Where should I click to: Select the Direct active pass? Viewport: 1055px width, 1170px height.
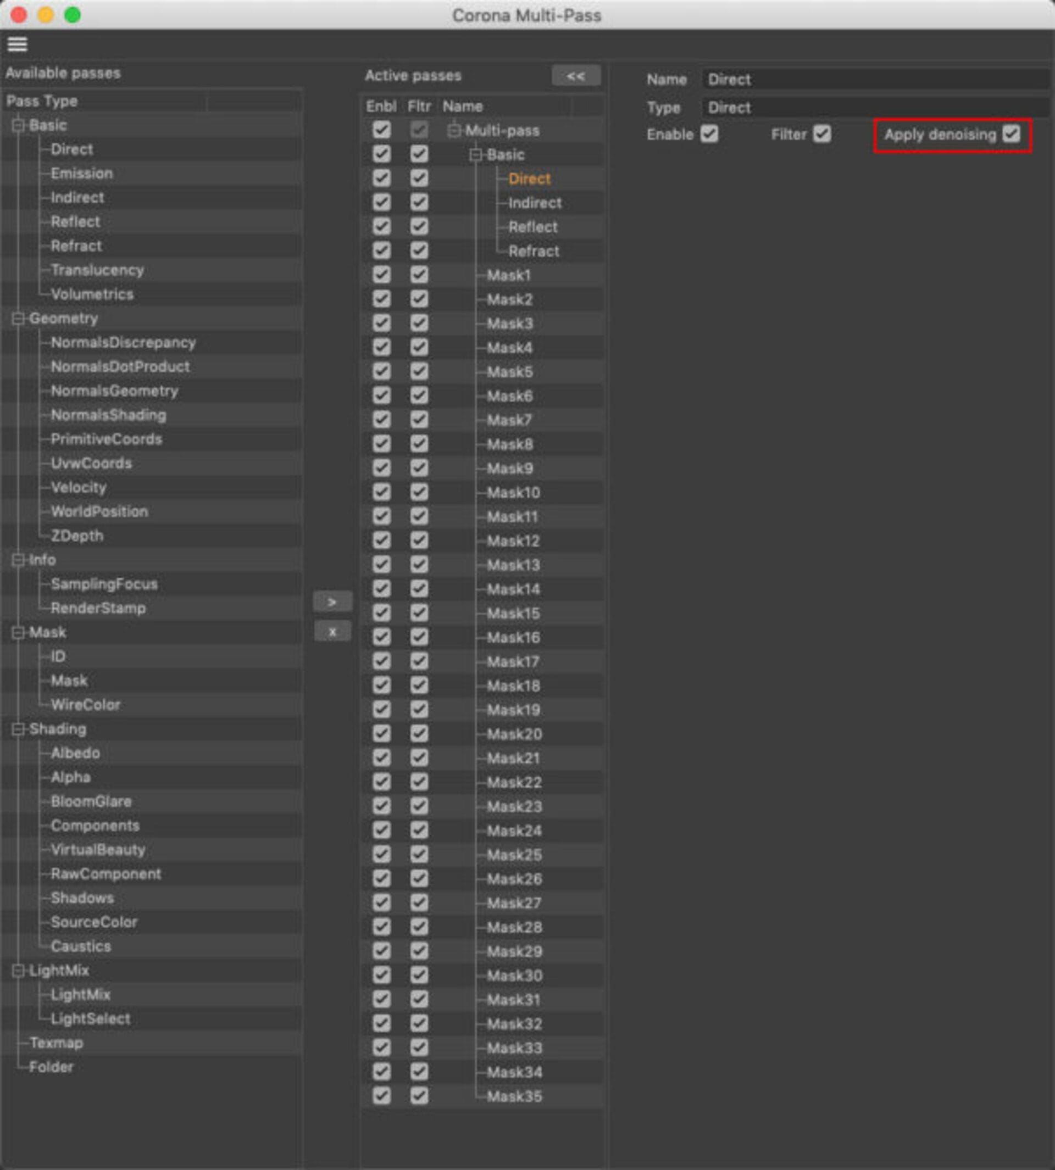click(530, 179)
